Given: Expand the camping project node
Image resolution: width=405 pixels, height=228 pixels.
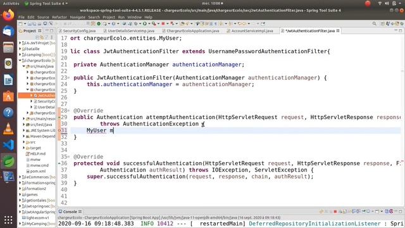Looking at the screenshot, I should pos(20,54).
